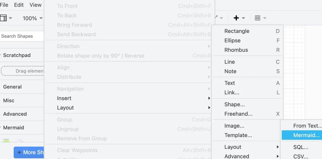Click the sidebar panel layout icon

pyautogui.click(x=3, y=18)
